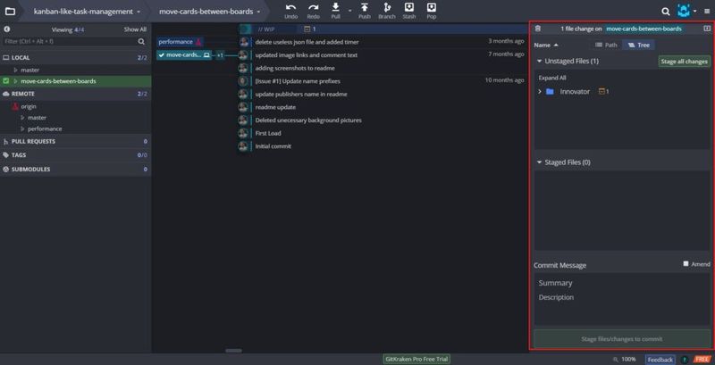The image size is (715, 365).
Task: Switch file view to Path
Action: point(606,44)
